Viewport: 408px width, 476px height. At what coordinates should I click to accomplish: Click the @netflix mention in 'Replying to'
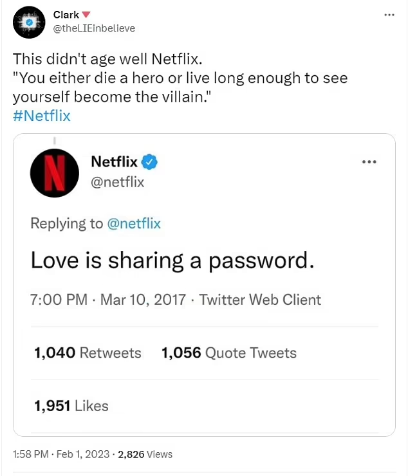click(134, 223)
